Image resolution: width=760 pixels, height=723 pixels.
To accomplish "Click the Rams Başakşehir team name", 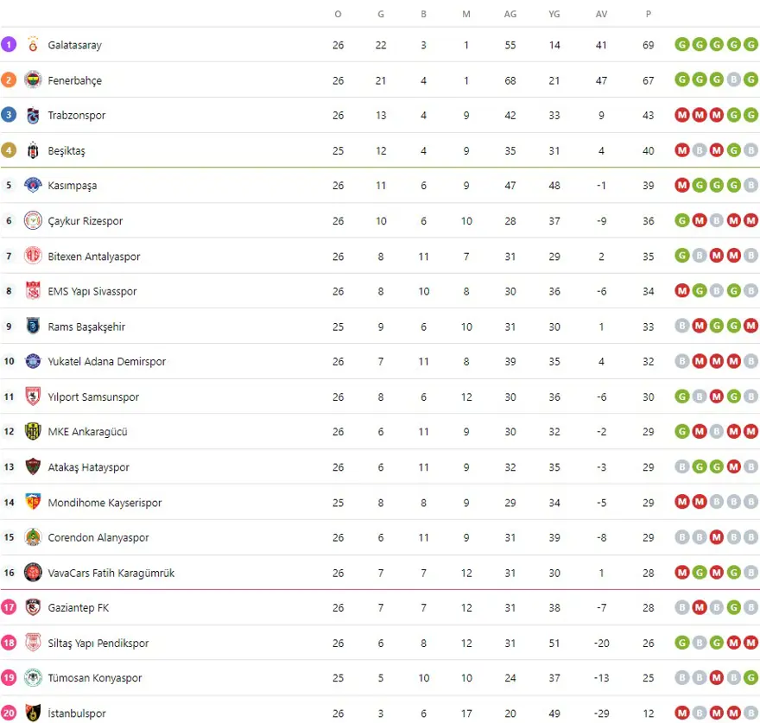I will [x=86, y=327].
